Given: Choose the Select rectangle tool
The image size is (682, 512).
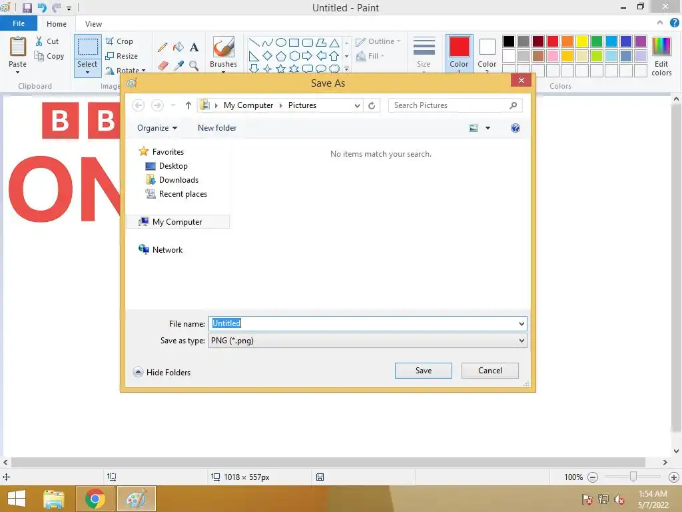Looking at the screenshot, I should 87,47.
